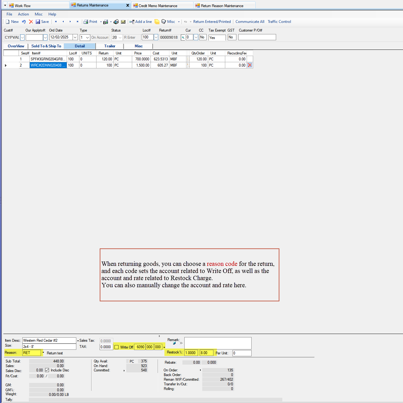Viewport: 403px width, 403px height.
Task: Enable the Write Off checkbox
Action: click(x=117, y=347)
